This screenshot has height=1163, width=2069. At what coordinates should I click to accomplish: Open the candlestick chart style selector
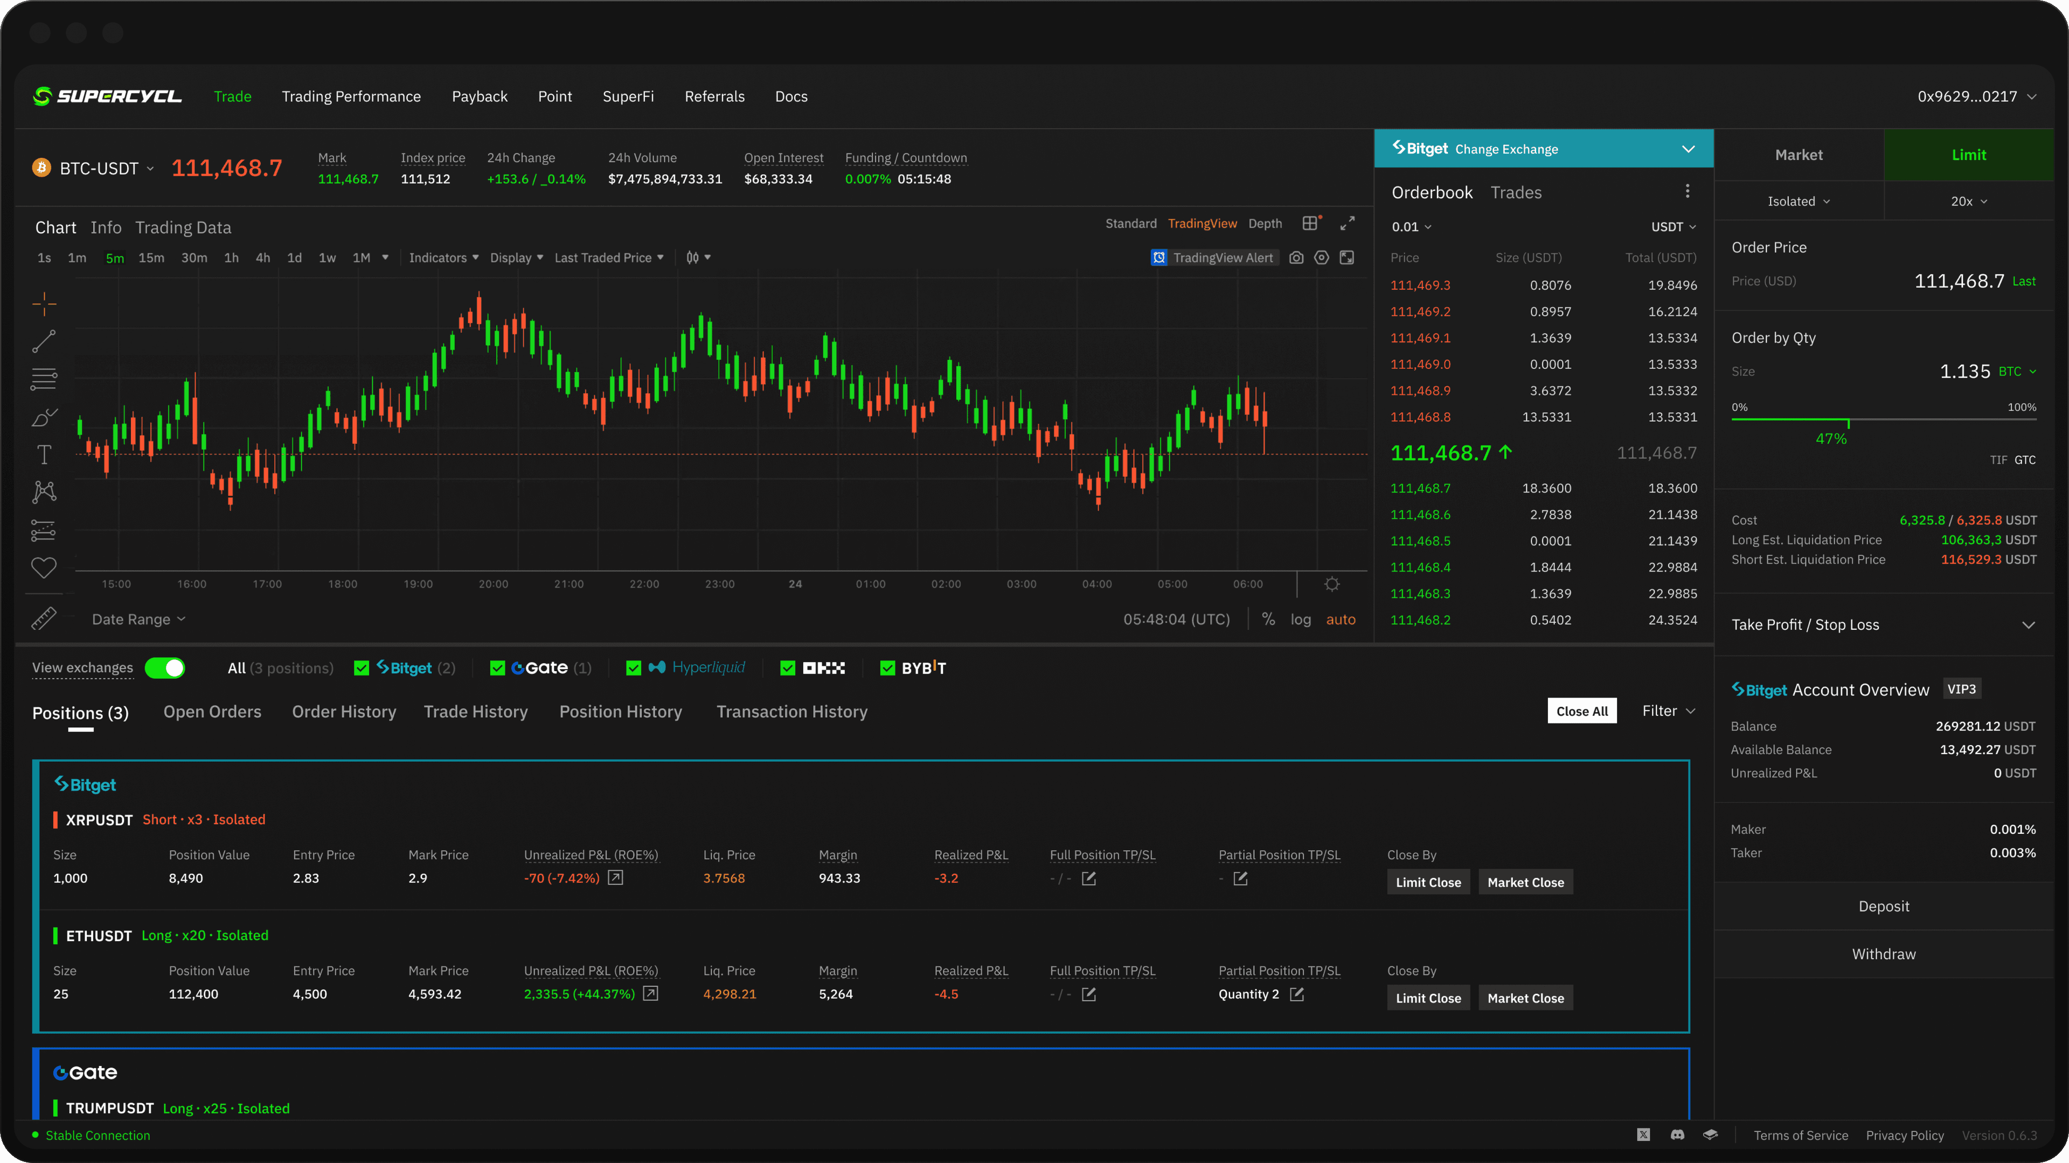coord(698,258)
